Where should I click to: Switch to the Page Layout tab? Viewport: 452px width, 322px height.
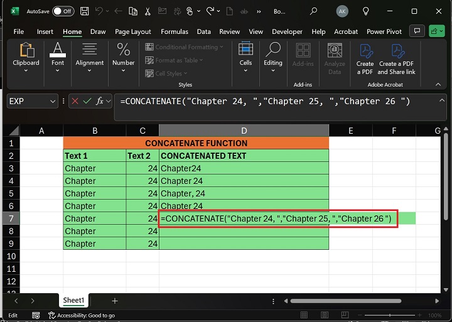pyautogui.click(x=132, y=31)
